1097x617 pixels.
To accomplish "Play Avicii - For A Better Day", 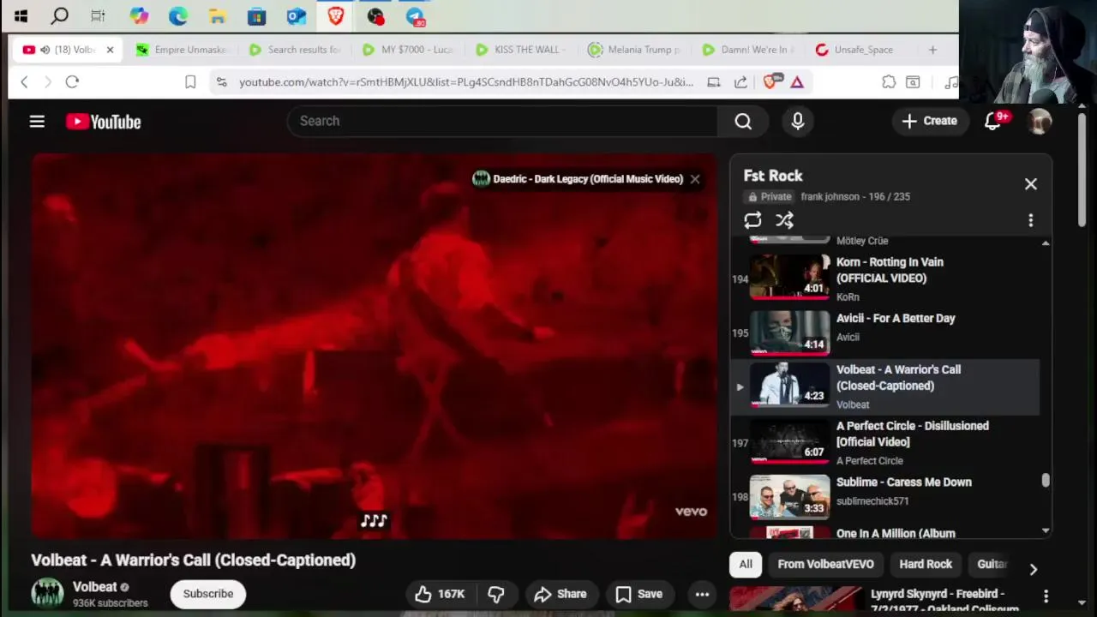I will point(885,332).
